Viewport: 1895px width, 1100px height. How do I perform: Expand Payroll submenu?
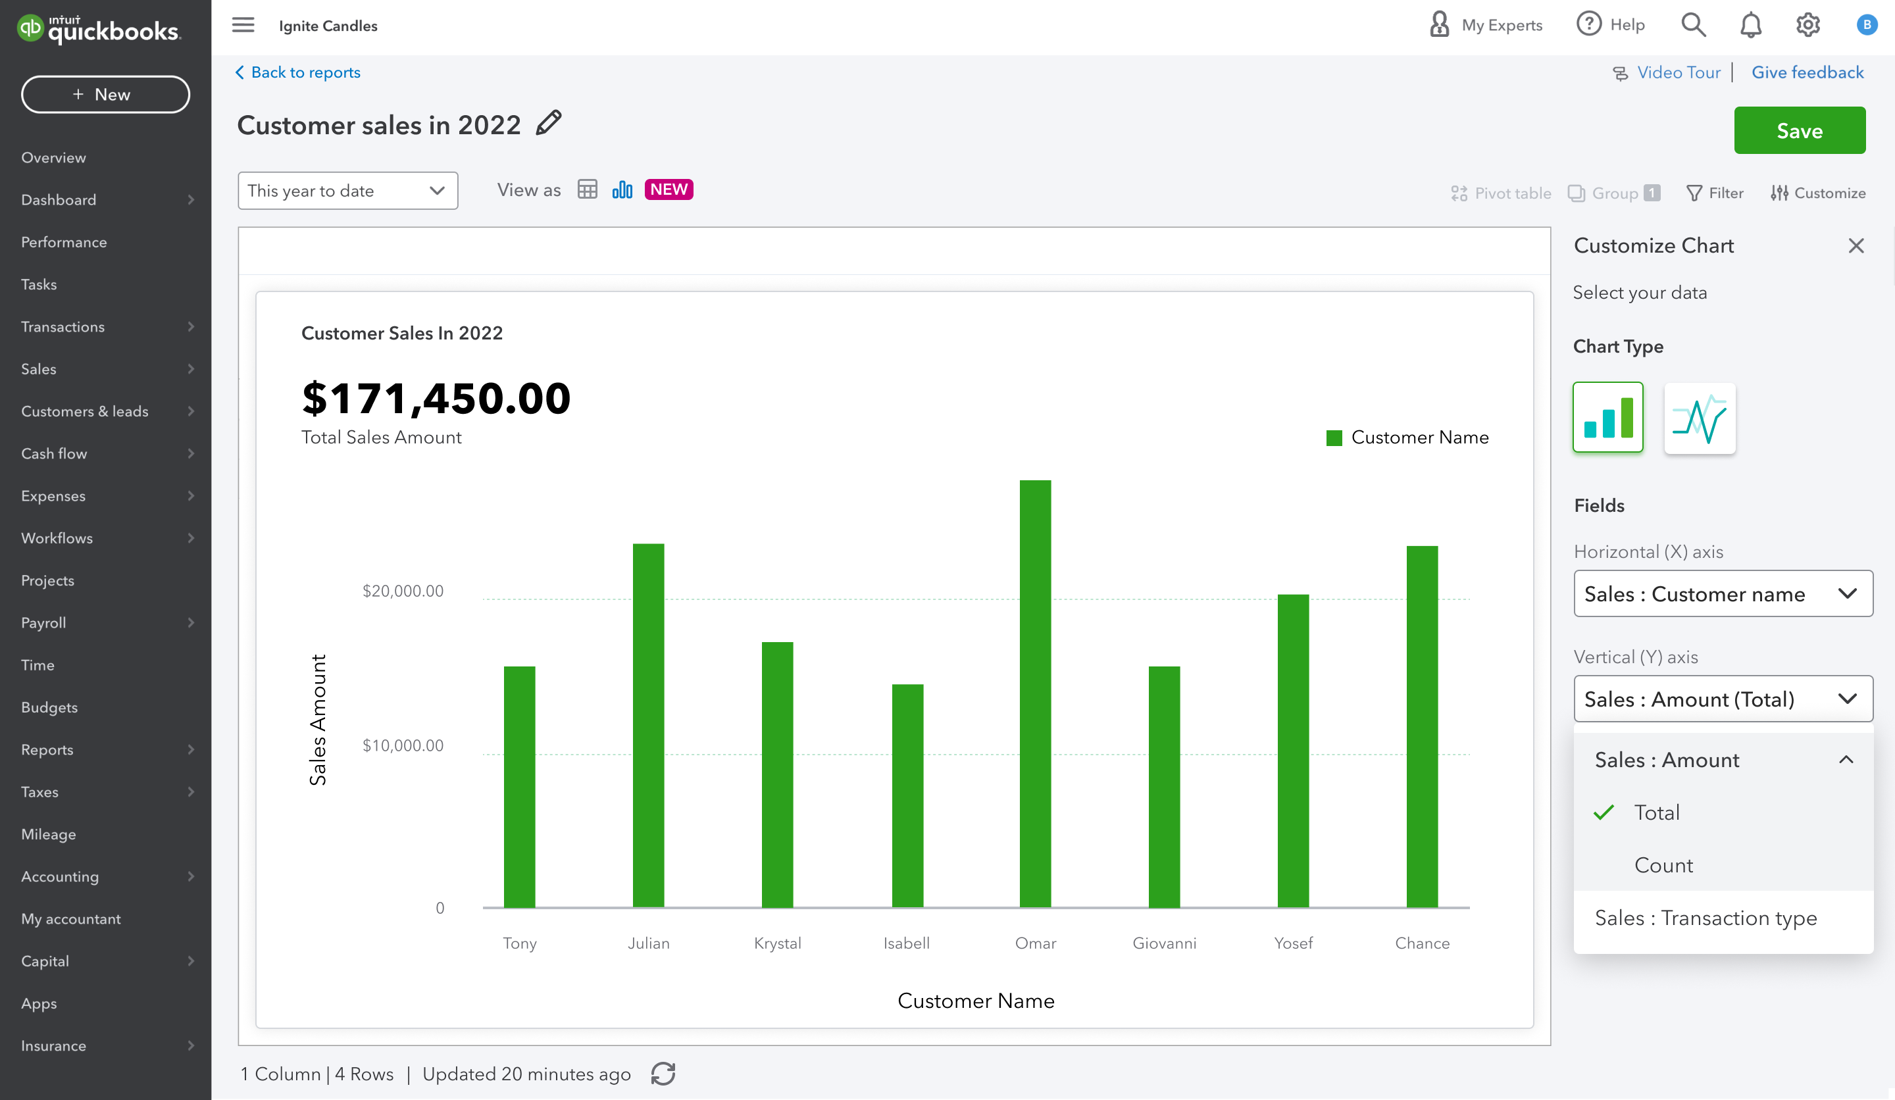click(x=191, y=622)
